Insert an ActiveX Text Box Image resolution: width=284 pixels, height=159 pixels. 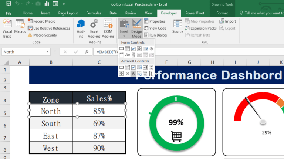click(145, 67)
